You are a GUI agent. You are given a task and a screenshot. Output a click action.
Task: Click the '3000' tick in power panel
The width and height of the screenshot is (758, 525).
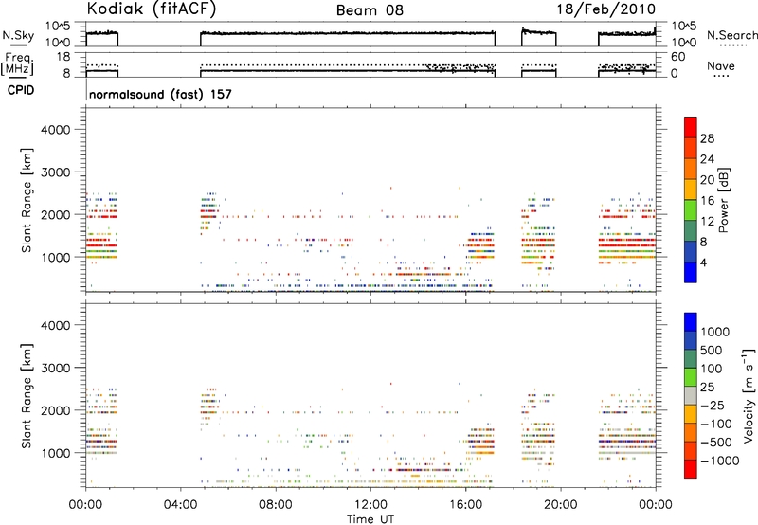pos(55,172)
